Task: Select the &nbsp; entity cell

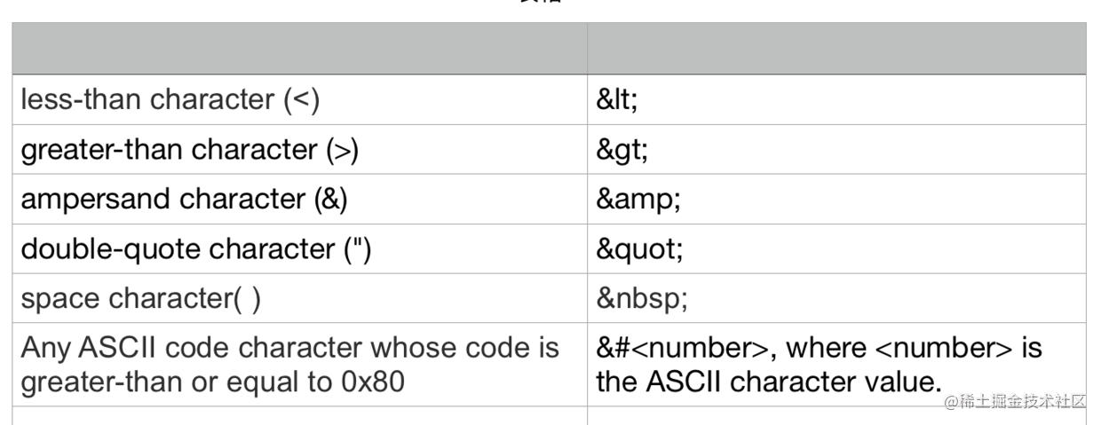Action: pyautogui.click(x=836, y=298)
